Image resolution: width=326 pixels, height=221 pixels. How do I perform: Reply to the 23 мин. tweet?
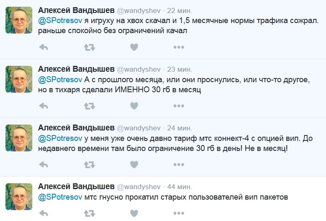pos(44,106)
